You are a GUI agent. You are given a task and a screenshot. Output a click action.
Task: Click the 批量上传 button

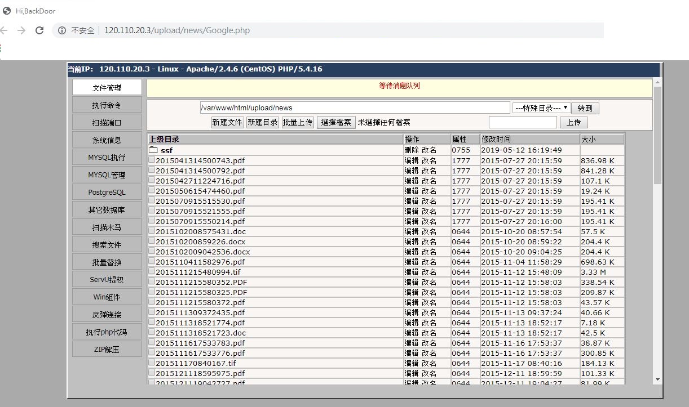click(x=298, y=122)
